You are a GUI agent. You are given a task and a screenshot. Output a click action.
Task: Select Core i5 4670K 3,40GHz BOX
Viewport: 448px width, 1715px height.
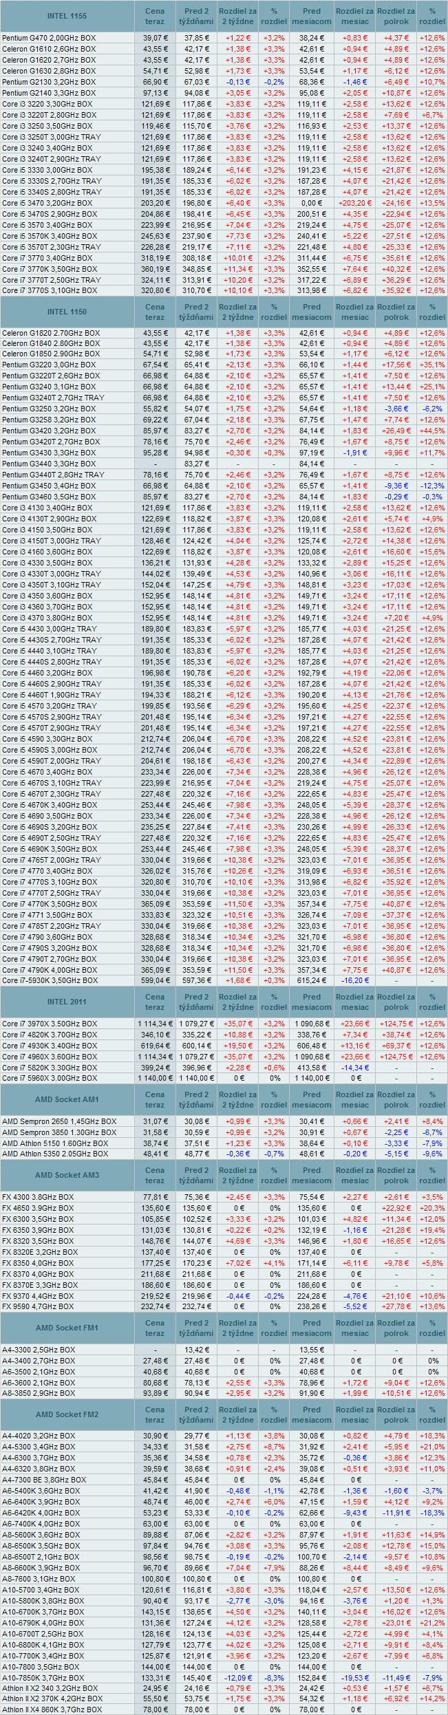(50, 805)
